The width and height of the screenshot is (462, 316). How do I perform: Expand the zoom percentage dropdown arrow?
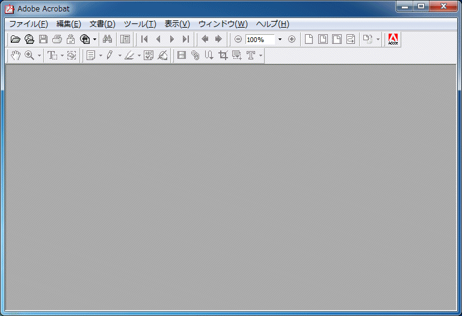coord(280,40)
